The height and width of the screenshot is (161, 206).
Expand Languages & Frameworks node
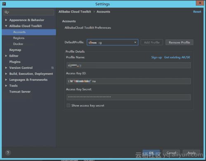tap(6, 79)
